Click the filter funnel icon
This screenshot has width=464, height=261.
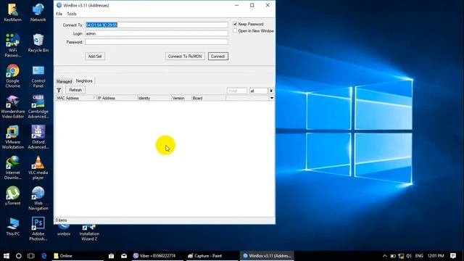(59, 90)
